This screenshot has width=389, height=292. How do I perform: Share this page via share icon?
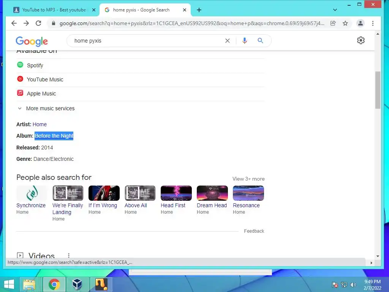[333, 23]
